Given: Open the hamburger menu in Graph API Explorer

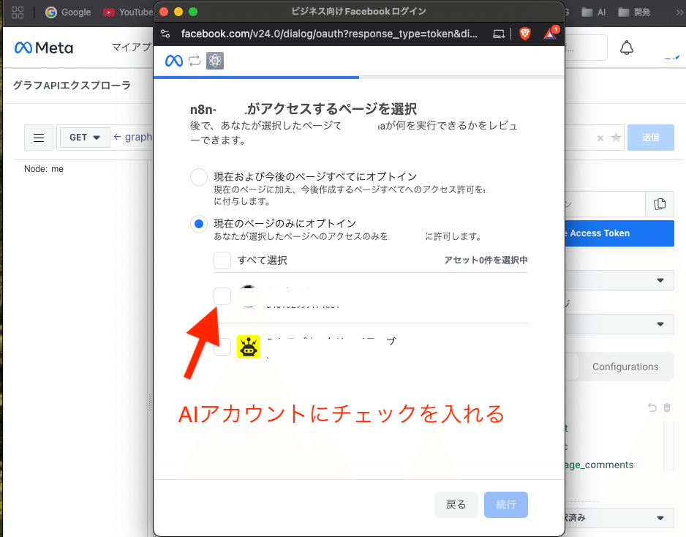Looking at the screenshot, I should click(39, 138).
